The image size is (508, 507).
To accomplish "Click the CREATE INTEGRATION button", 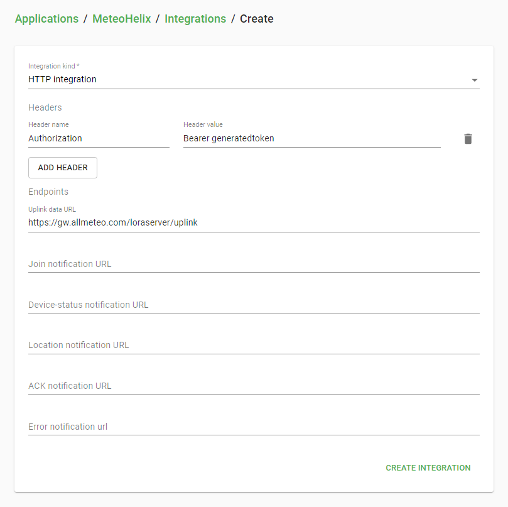I will coord(428,468).
